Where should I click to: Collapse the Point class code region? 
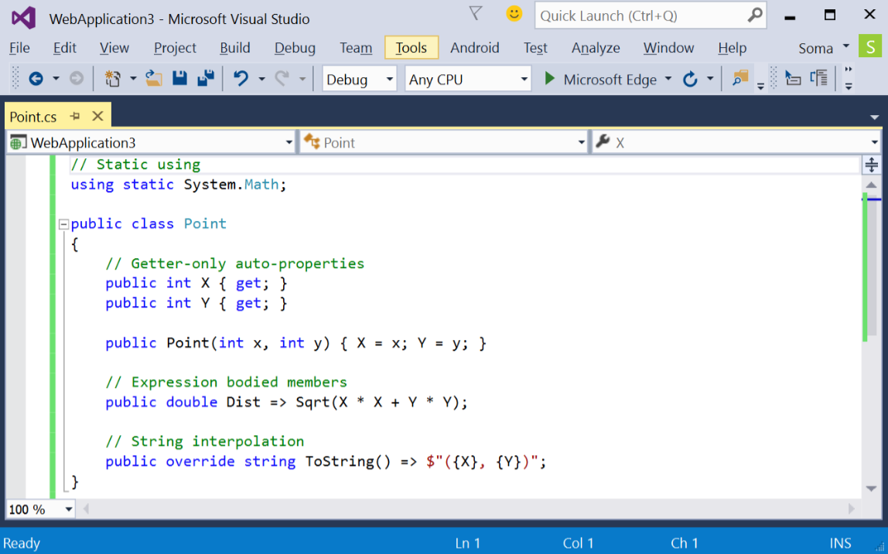(63, 223)
